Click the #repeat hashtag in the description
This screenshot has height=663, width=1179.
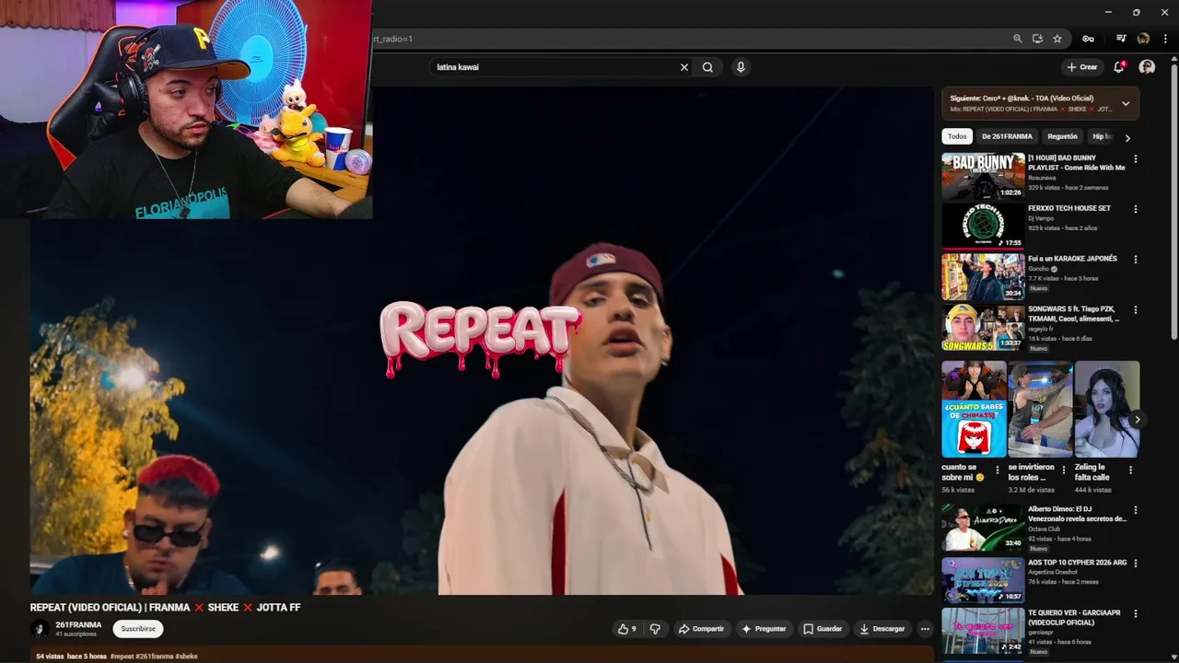tap(122, 657)
